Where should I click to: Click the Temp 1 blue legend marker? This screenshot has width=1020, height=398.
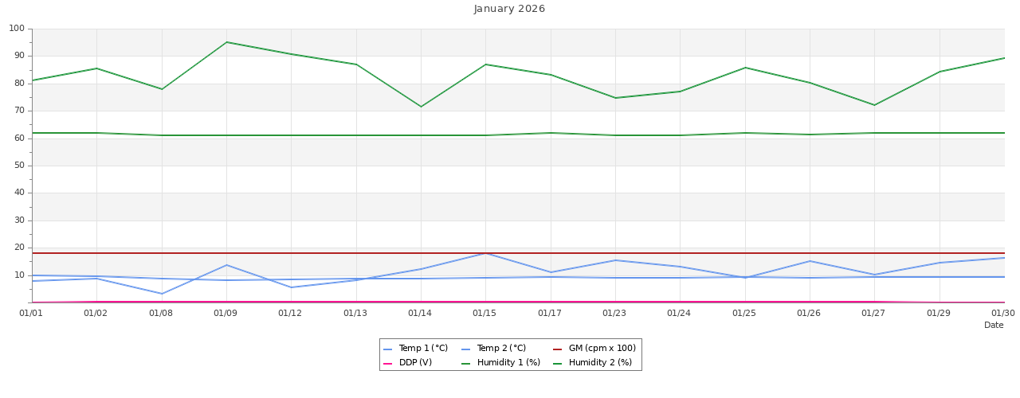coord(388,349)
